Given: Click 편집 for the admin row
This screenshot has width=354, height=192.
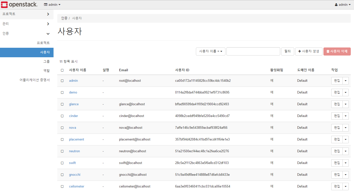Looking at the screenshot, I should pos(337,81).
